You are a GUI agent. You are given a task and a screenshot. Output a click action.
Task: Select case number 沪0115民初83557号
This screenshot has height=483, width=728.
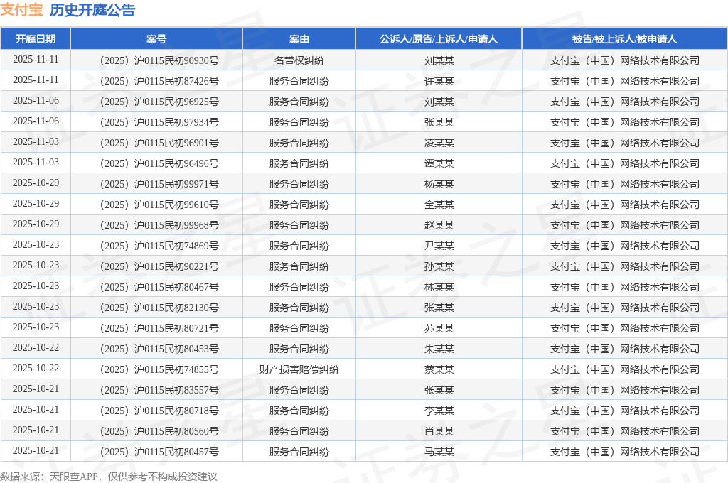(x=159, y=390)
